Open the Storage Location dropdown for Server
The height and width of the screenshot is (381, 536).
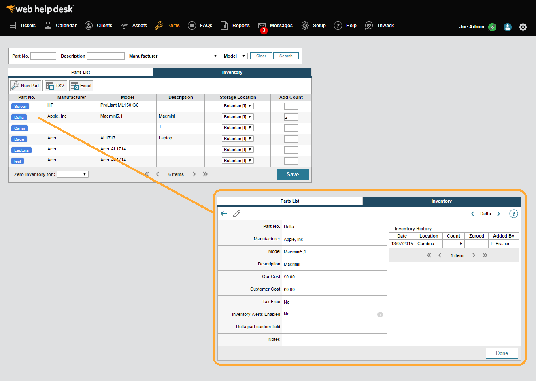238,106
